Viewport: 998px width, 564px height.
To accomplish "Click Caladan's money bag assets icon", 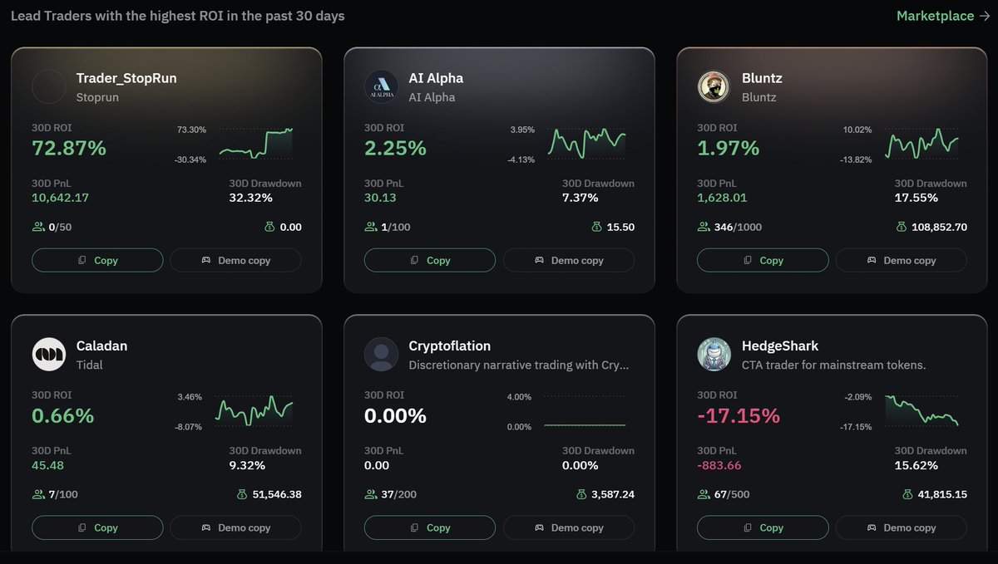I will click(242, 494).
